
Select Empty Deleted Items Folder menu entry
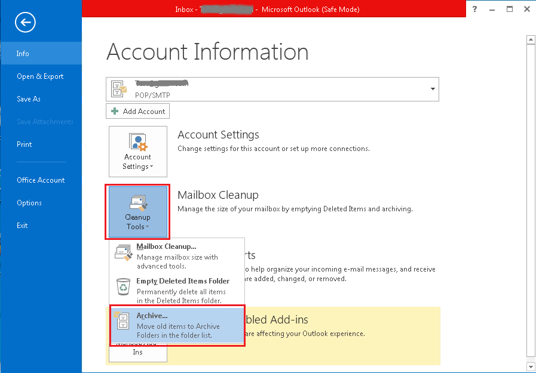(x=177, y=290)
